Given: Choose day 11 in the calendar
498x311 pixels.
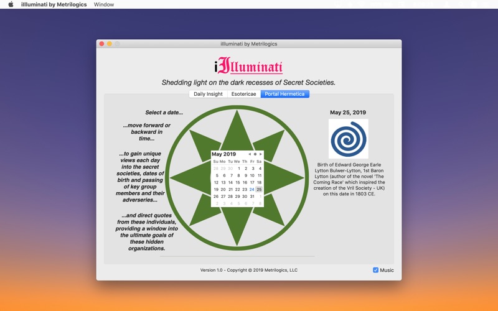Looking at the screenshot, I should click(x=260, y=175).
